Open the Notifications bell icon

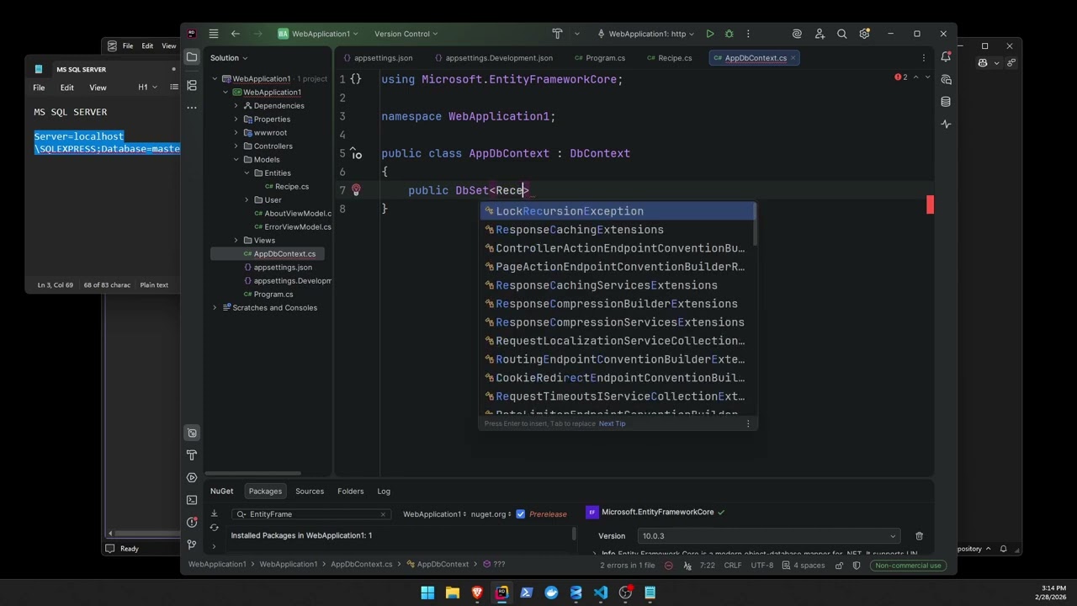pyautogui.click(x=946, y=57)
